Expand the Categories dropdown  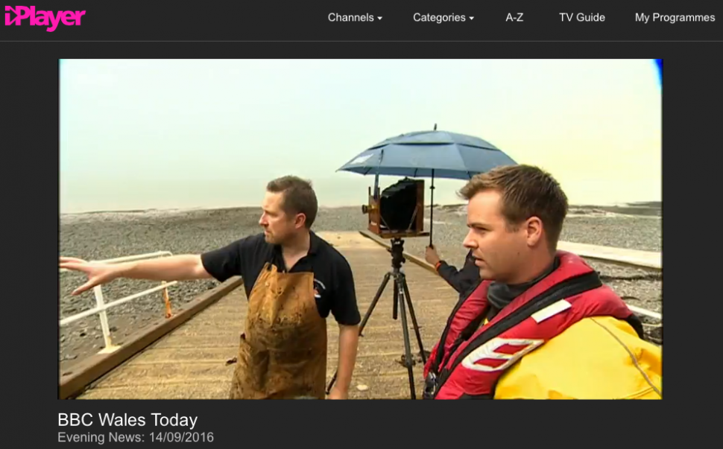[x=439, y=18]
